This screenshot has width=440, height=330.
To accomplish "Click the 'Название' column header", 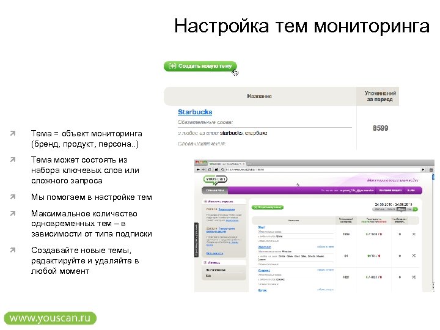I will (x=259, y=96).
